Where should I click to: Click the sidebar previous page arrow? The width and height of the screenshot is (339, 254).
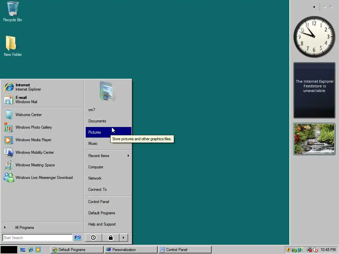(x=324, y=7)
